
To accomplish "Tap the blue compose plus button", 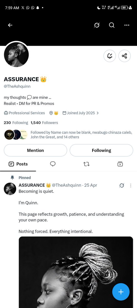I will pyautogui.click(x=121, y=292).
